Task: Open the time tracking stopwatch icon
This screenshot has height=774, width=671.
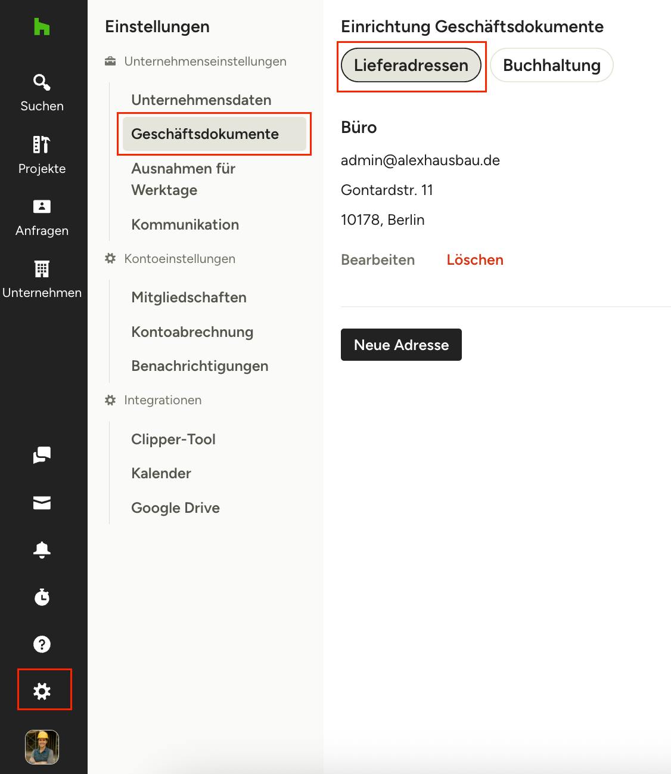Action: pos(42,597)
